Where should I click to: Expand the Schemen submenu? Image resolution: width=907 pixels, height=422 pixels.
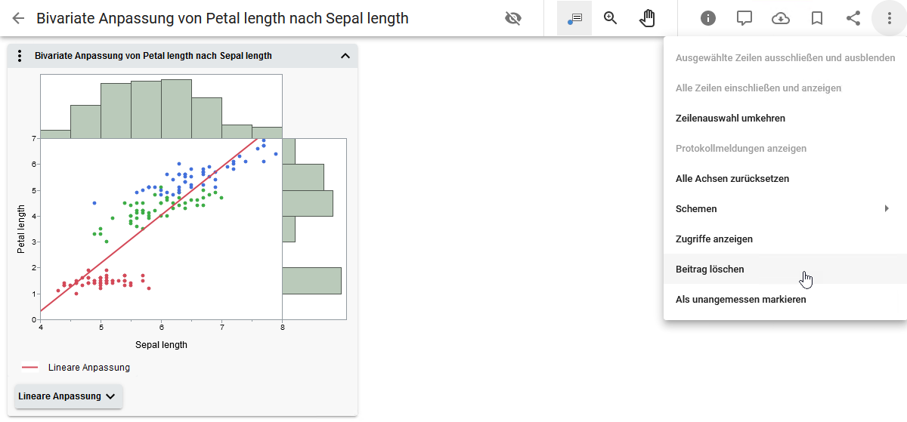(x=782, y=209)
